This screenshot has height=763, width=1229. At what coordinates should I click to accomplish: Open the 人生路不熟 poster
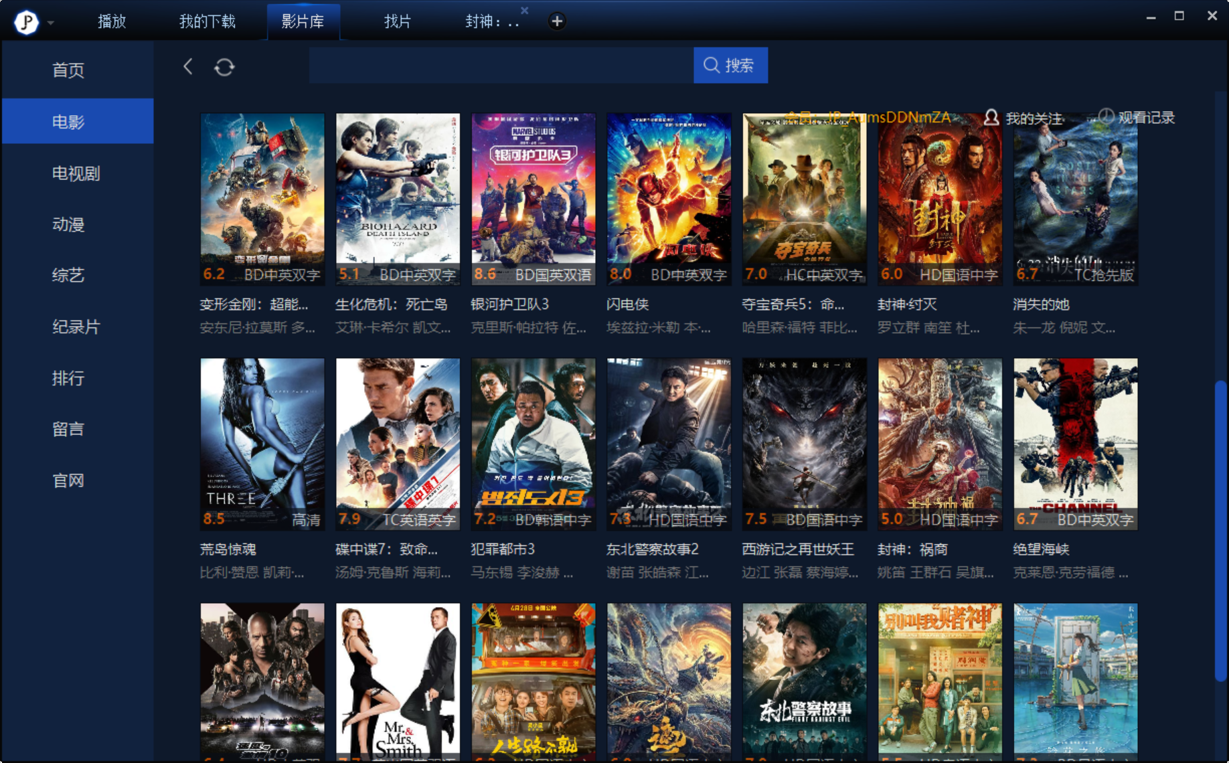coord(534,682)
